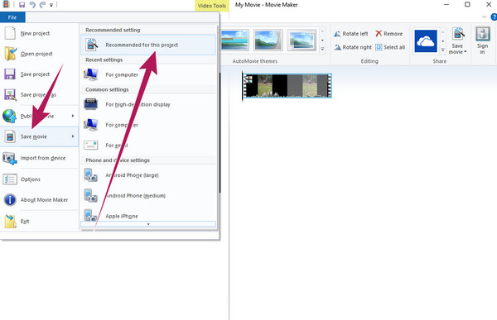Image resolution: width=497 pixels, height=320 pixels.
Task: Click the OneDrive cloud share icon
Action: click(x=426, y=41)
